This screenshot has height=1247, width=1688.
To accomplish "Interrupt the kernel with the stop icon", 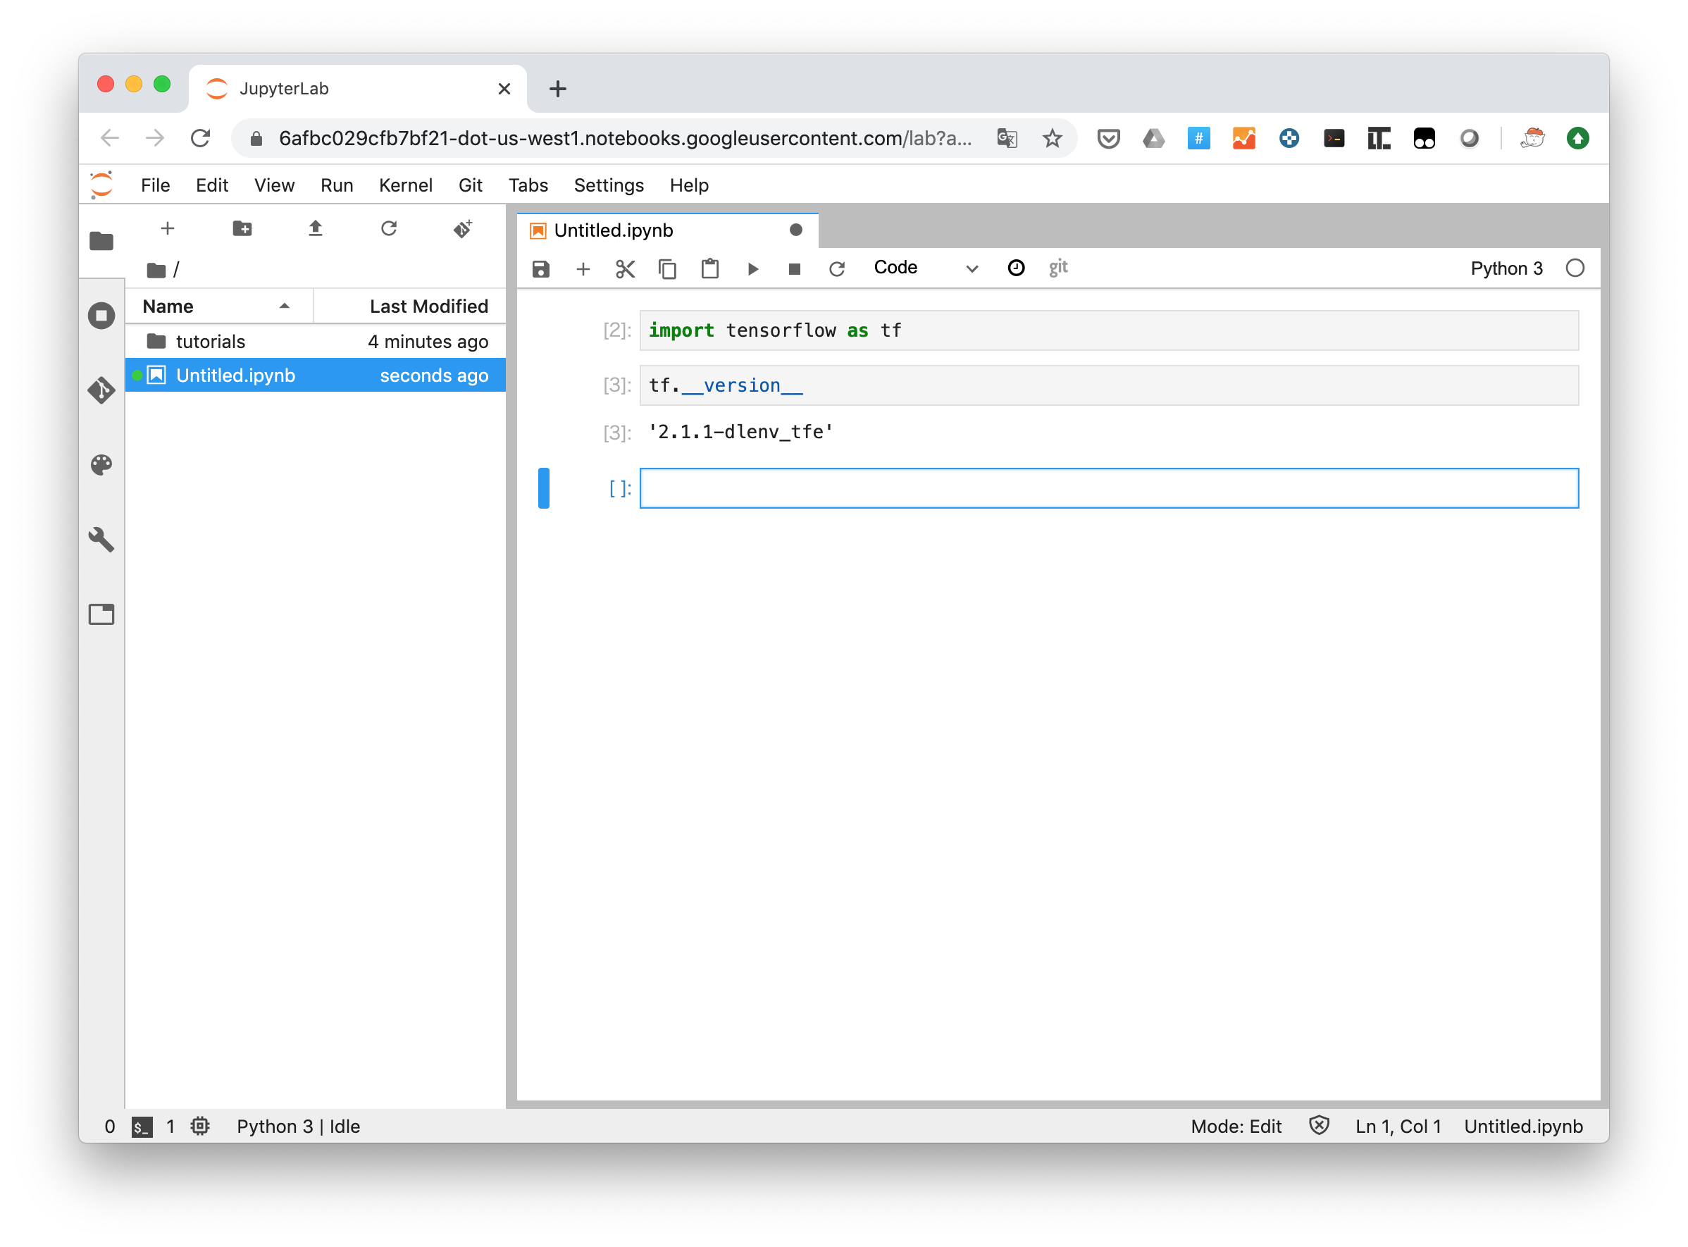I will click(x=794, y=268).
